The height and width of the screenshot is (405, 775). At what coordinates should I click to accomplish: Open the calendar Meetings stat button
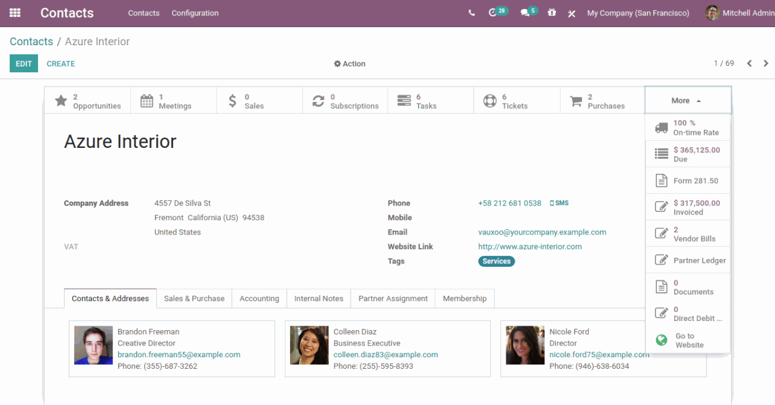tap(173, 101)
